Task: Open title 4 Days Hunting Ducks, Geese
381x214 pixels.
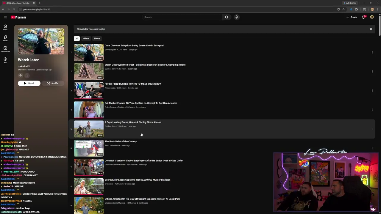Action: click(133, 122)
